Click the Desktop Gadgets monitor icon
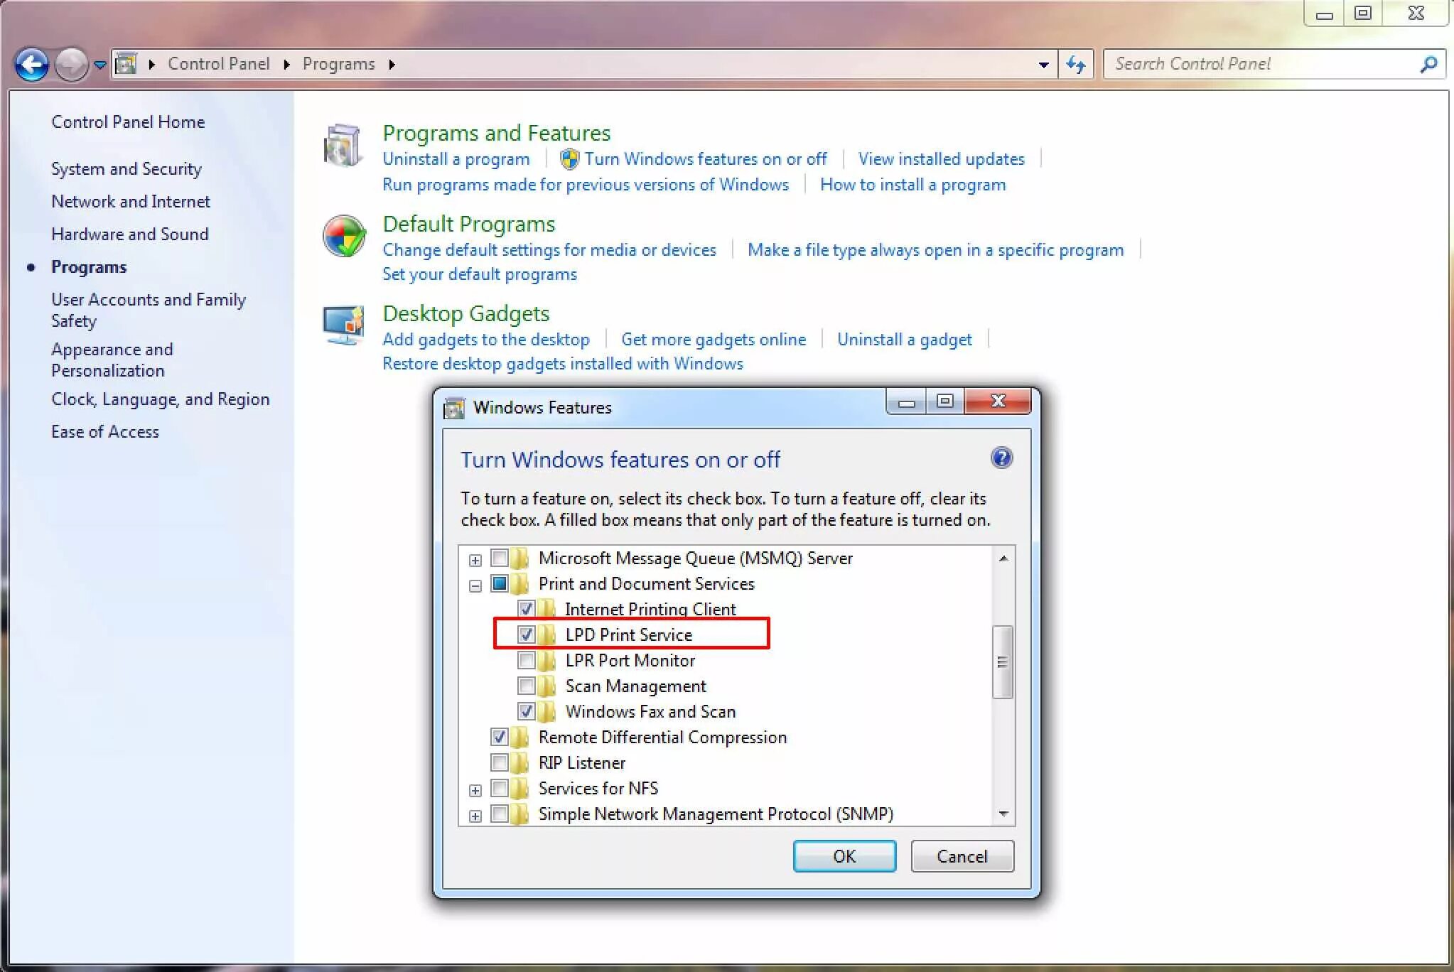 click(x=343, y=325)
